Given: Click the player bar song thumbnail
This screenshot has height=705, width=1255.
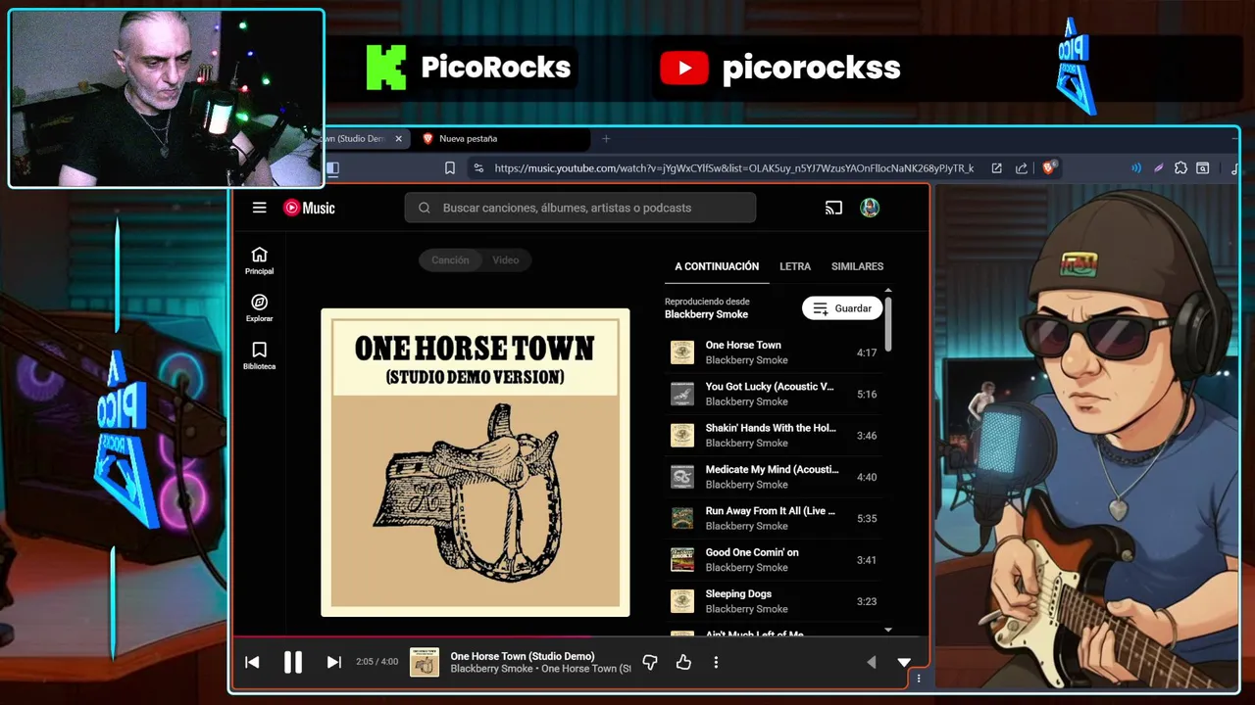Looking at the screenshot, I should click(425, 662).
